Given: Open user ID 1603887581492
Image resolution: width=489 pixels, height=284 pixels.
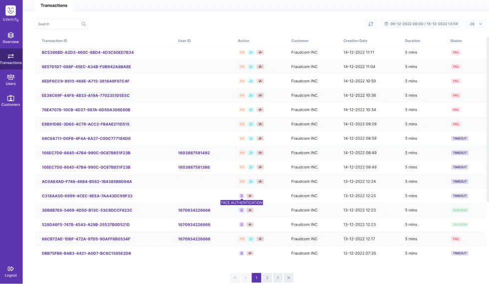Looking at the screenshot, I should (x=194, y=153).
